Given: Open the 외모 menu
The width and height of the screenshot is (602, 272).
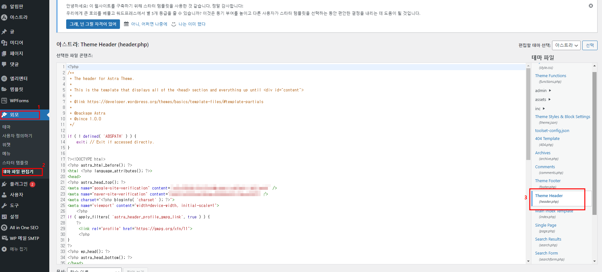Looking at the screenshot, I should pos(24,115).
